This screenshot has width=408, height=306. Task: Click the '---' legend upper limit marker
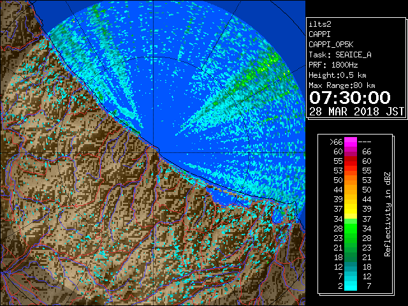click(365, 142)
